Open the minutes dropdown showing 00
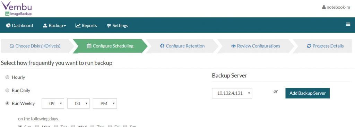 [x=79, y=103]
